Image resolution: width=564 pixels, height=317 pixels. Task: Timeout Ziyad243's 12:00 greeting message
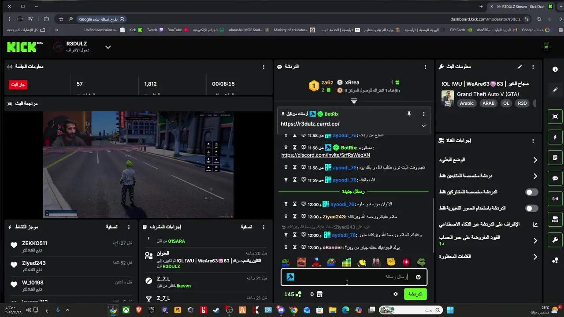tap(295, 217)
